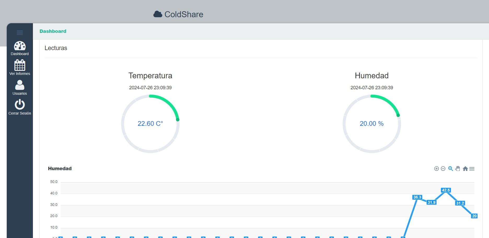Click the timestamp under Temperatura
This screenshot has width=489, height=238.
pos(150,88)
